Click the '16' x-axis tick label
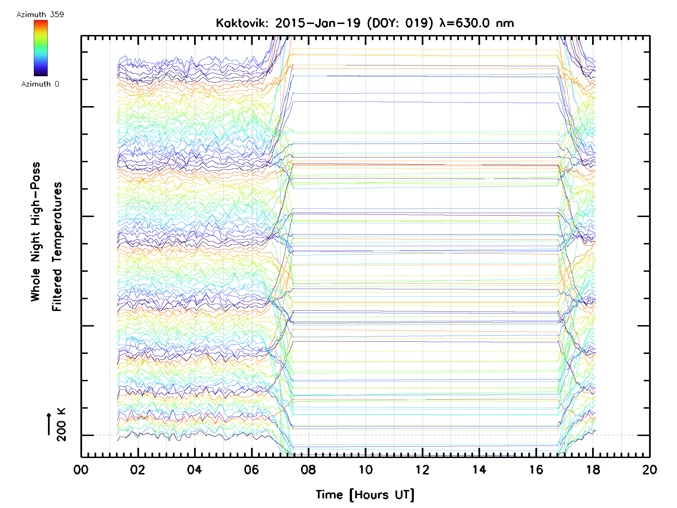Image resolution: width=677 pixels, height=508 pixels. point(536,470)
